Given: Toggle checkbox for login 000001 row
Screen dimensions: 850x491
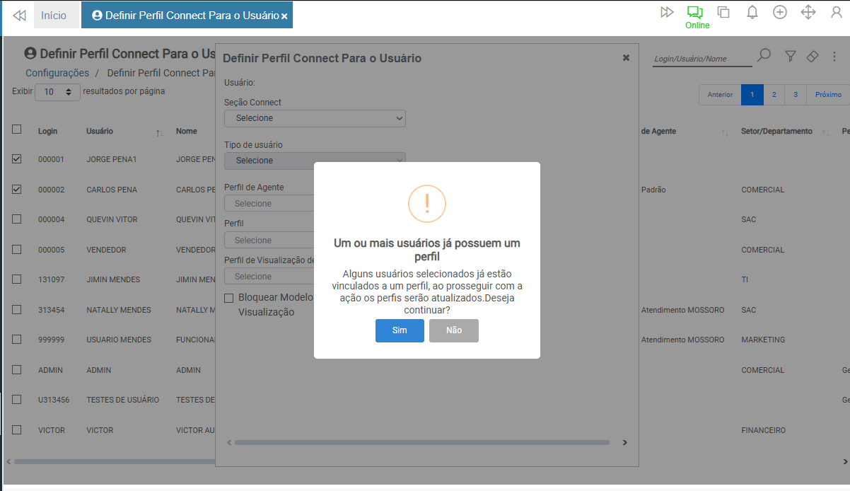Looking at the screenshot, I should pyautogui.click(x=17, y=159).
